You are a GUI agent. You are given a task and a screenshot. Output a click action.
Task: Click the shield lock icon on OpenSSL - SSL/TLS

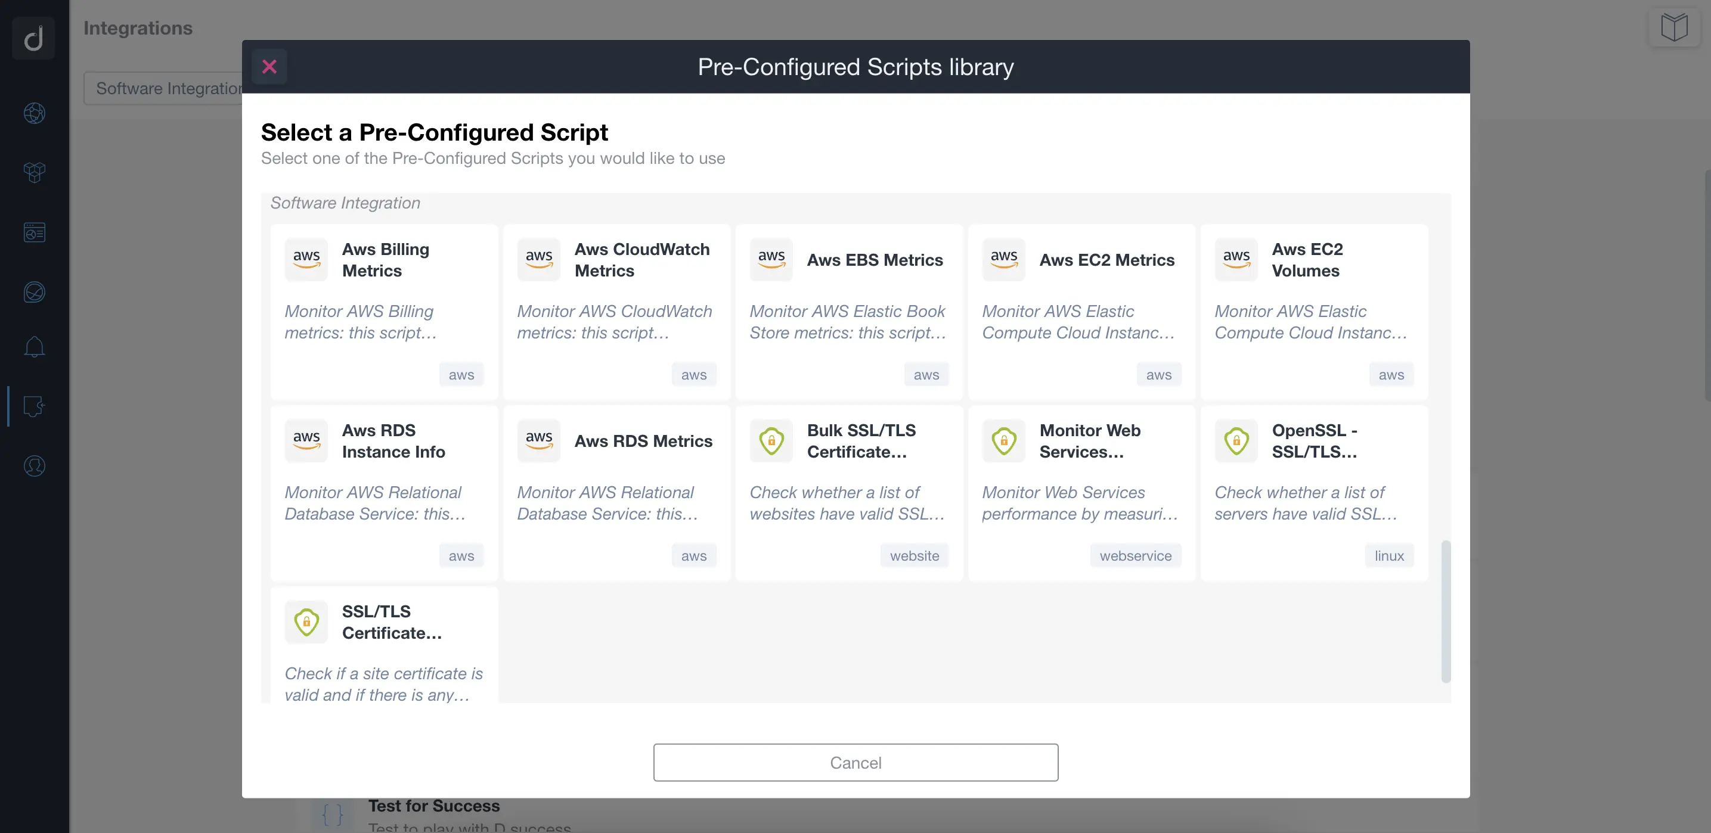(x=1236, y=441)
